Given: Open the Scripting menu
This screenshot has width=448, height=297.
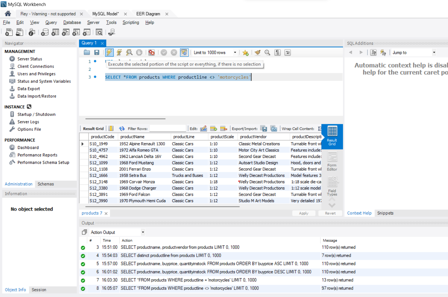Looking at the screenshot, I should click(131, 22).
